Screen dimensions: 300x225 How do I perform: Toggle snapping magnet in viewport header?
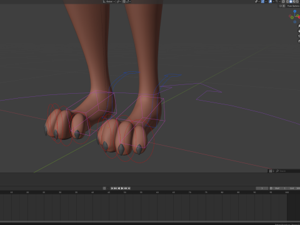pos(124,1)
